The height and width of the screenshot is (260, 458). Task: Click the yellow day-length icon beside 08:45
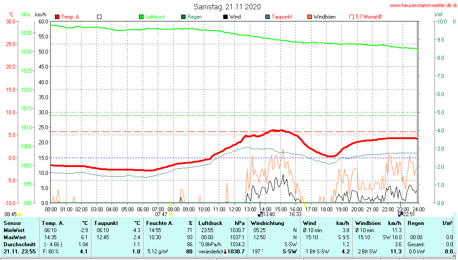20,214
